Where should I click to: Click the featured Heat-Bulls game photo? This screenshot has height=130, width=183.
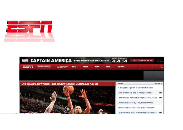(x=67, y=100)
